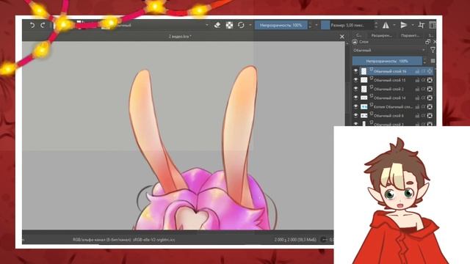
Task: Click the layer Непрозрачность 100% slider
Action: pos(387,61)
